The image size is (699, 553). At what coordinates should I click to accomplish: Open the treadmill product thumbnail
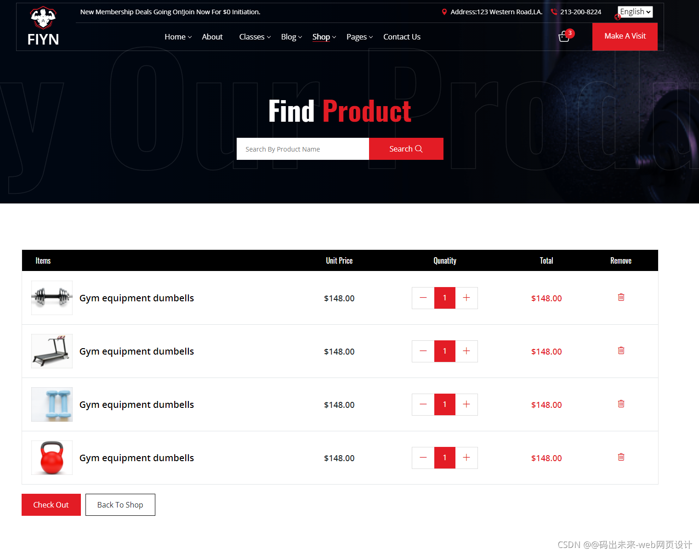(x=52, y=351)
